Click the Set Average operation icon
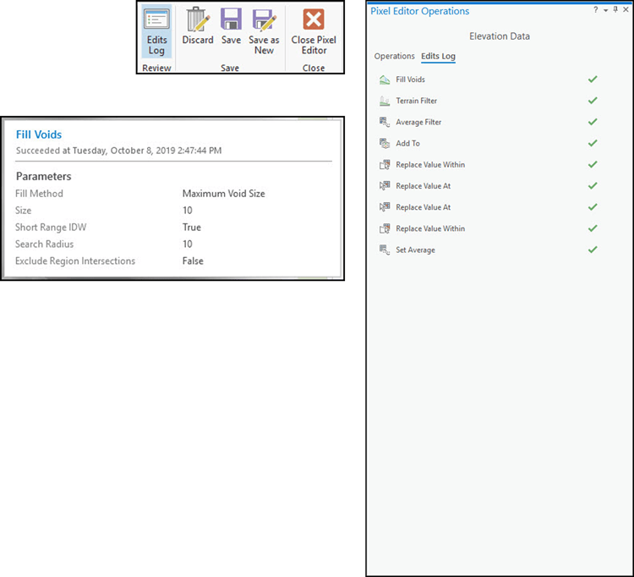 click(x=385, y=250)
